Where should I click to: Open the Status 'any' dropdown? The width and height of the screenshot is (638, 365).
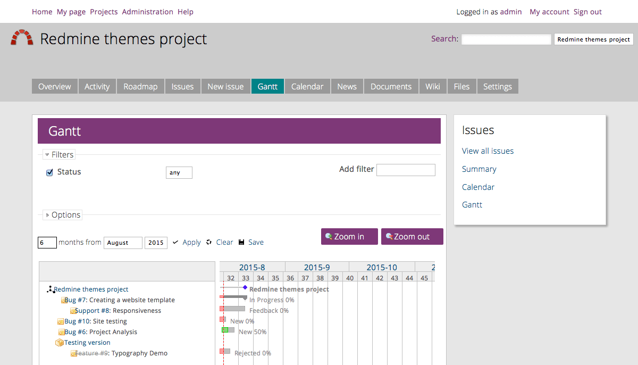(179, 172)
